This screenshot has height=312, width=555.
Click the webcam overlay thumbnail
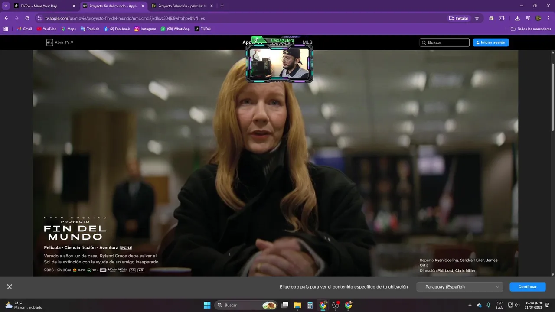pyautogui.click(x=280, y=63)
